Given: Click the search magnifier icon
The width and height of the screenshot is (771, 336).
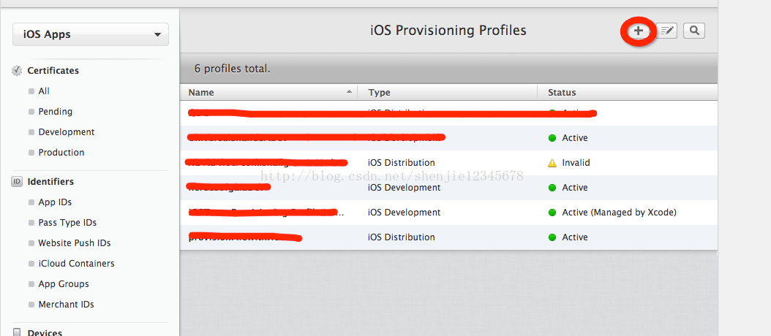Looking at the screenshot, I should pos(694,31).
